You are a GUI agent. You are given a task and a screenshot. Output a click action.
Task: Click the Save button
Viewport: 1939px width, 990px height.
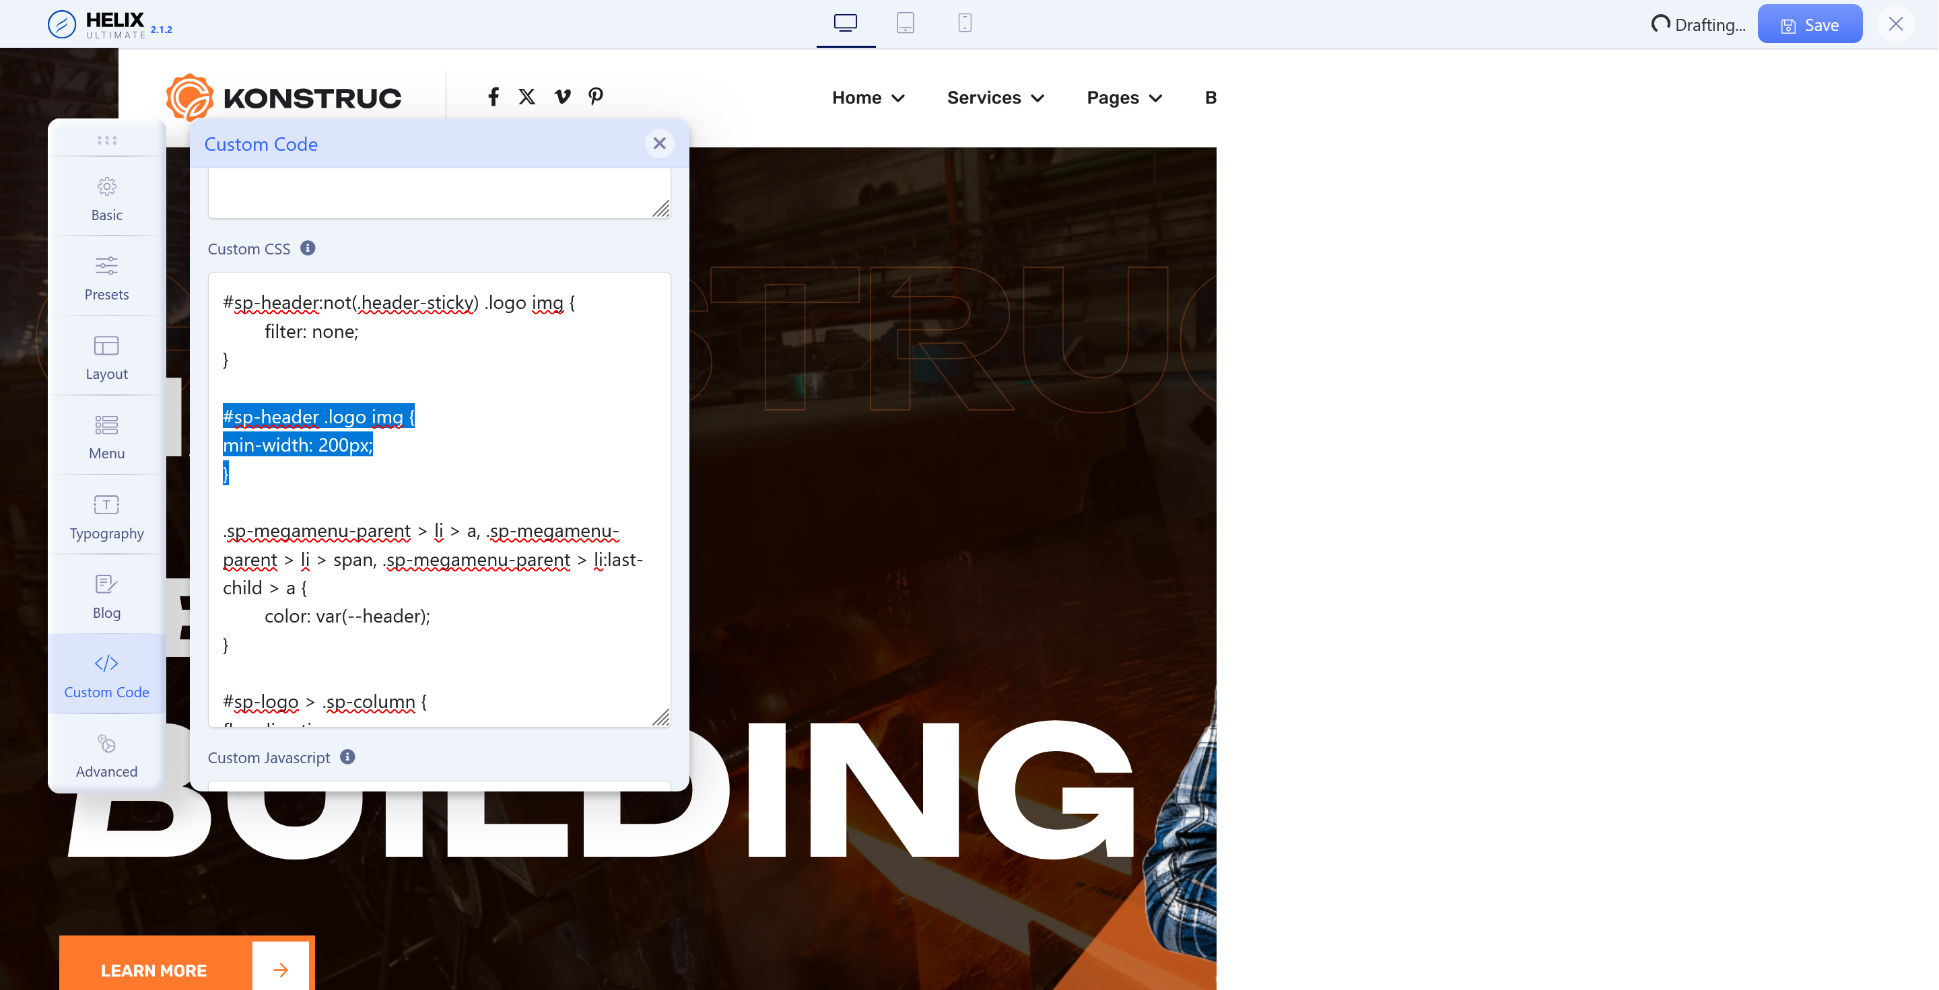(x=1809, y=25)
